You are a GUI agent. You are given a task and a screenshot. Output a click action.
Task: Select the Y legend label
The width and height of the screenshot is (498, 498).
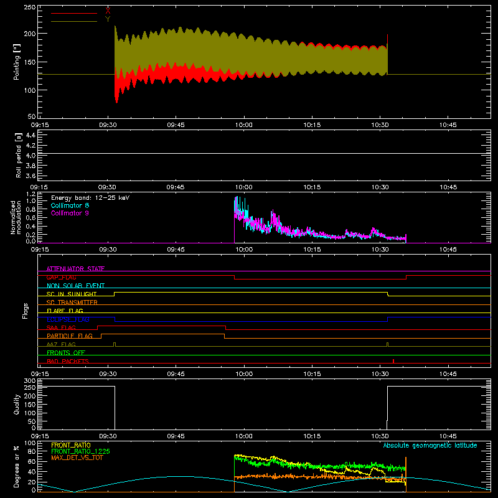click(x=108, y=19)
